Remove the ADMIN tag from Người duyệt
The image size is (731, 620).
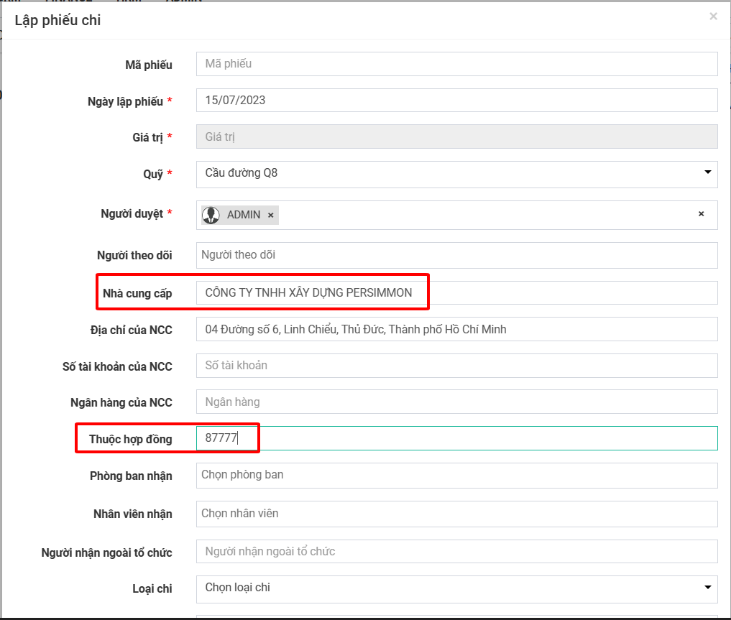pyautogui.click(x=271, y=215)
